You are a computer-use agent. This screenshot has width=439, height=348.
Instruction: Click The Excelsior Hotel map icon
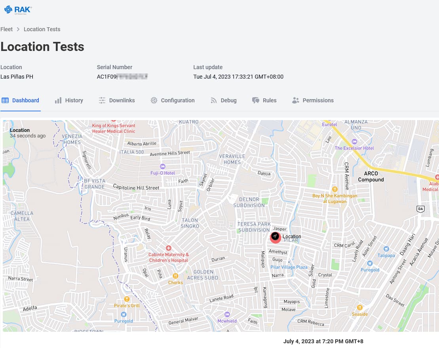click(354, 141)
